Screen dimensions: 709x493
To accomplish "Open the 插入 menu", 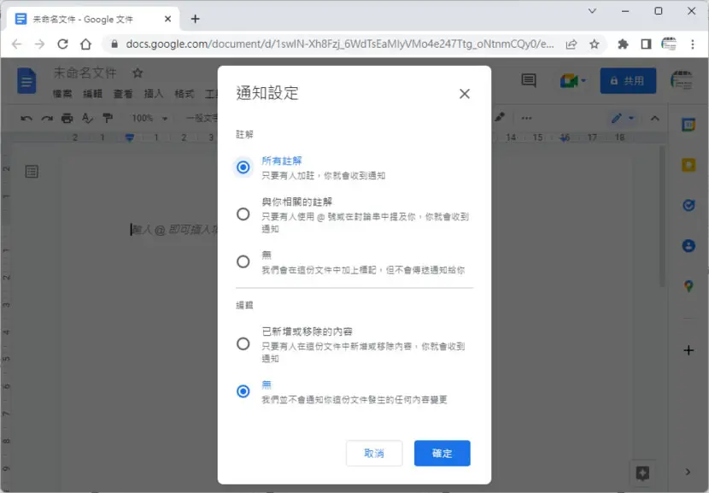I will click(153, 94).
